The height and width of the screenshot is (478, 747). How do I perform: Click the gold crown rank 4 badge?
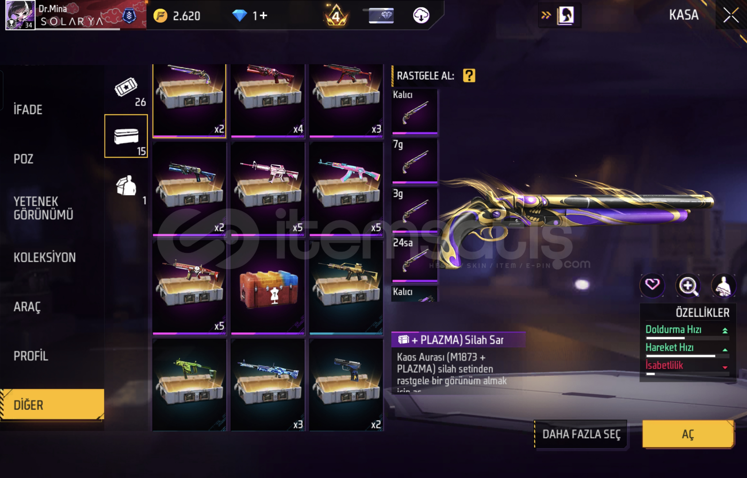(336, 15)
